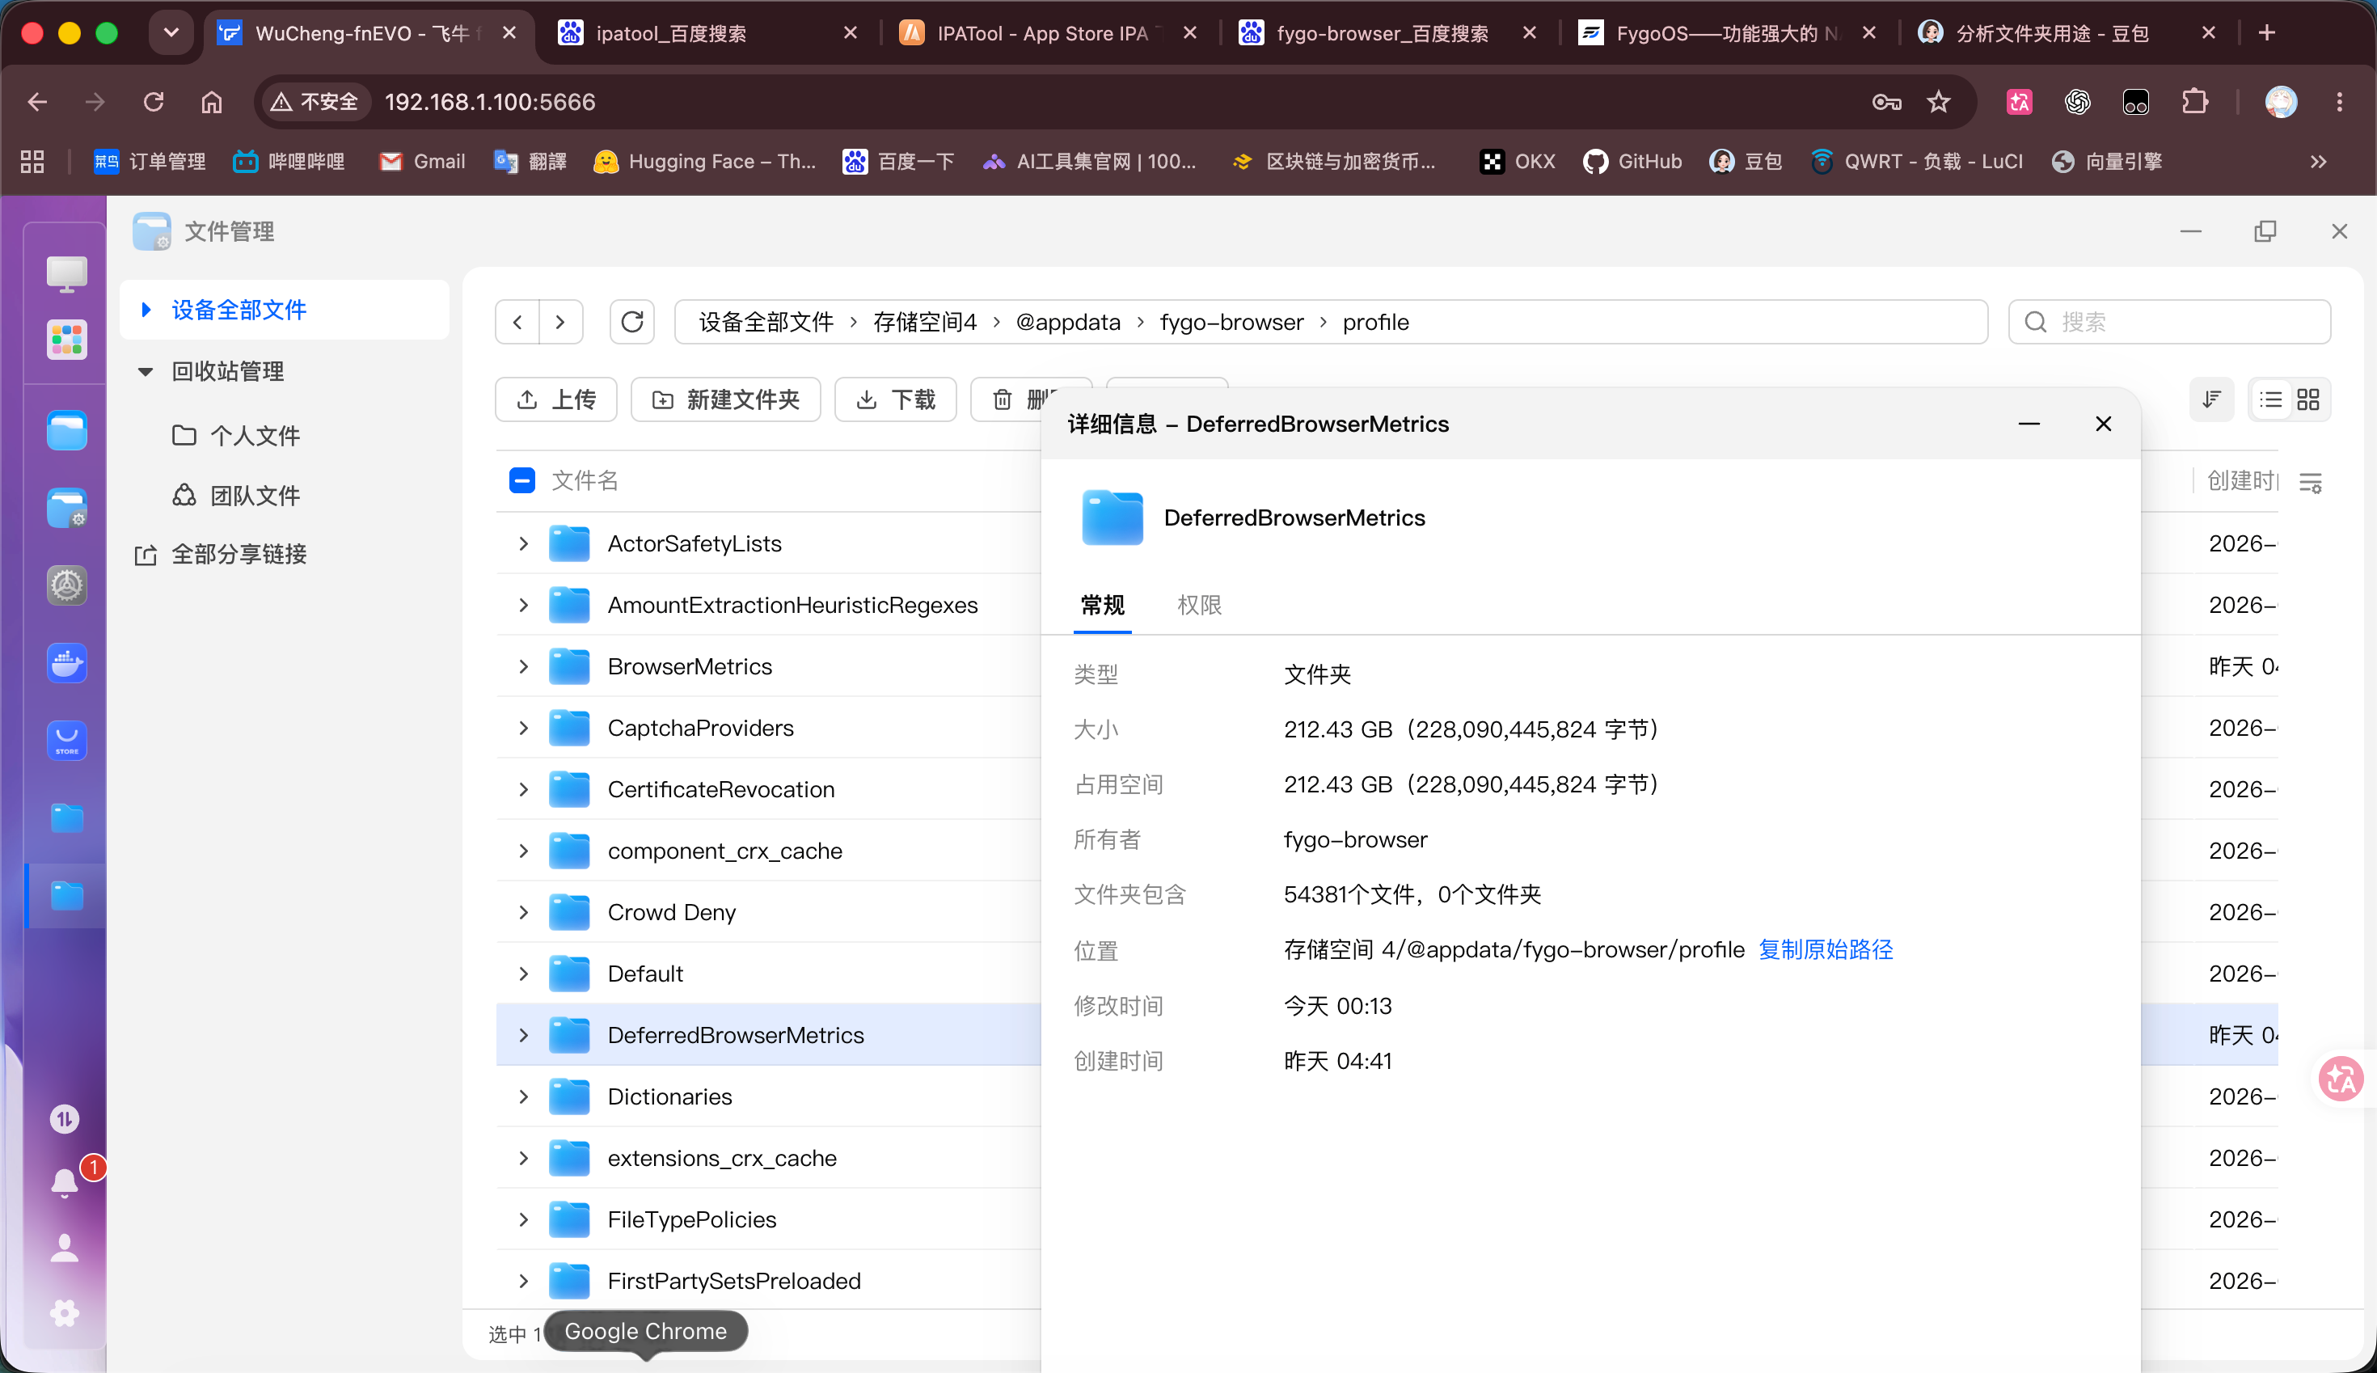Screen dimensions: 2377x1373
Task: Select the 常规 tab
Action: pos(1102,605)
